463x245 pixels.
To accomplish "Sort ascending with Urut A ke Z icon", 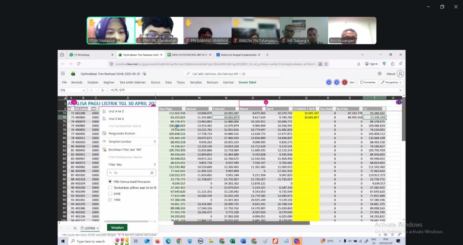I will coord(104,111).
